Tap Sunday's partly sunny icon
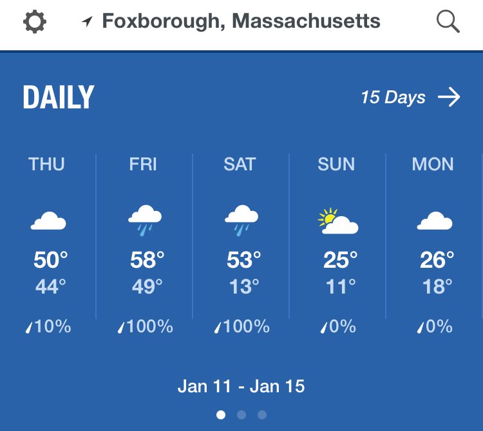This screenshot has height=431, width=483. point(338,221)
